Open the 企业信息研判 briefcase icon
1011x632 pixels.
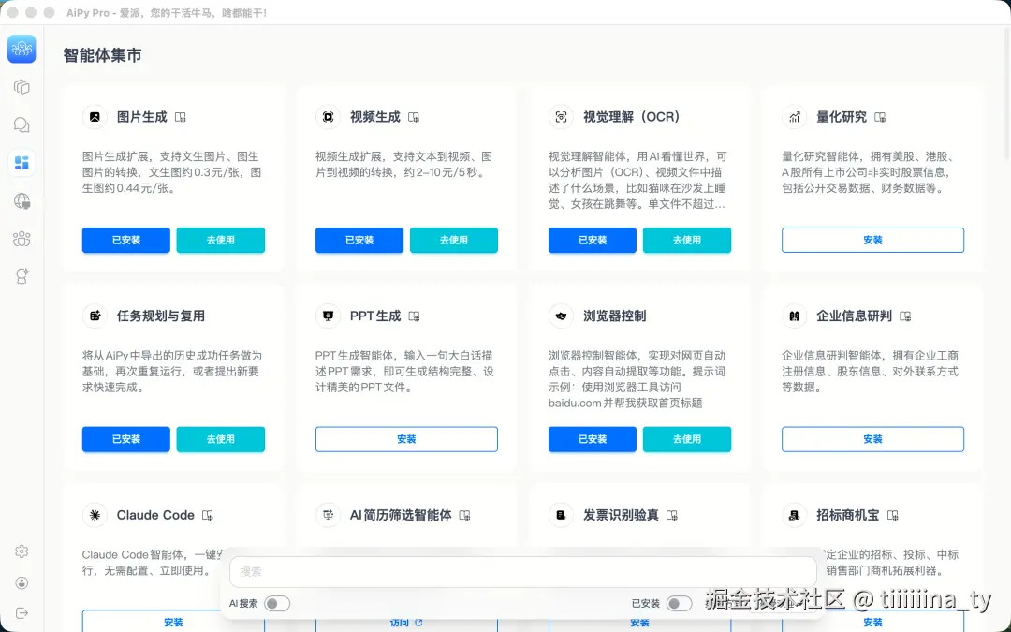[x=794, y=316]
